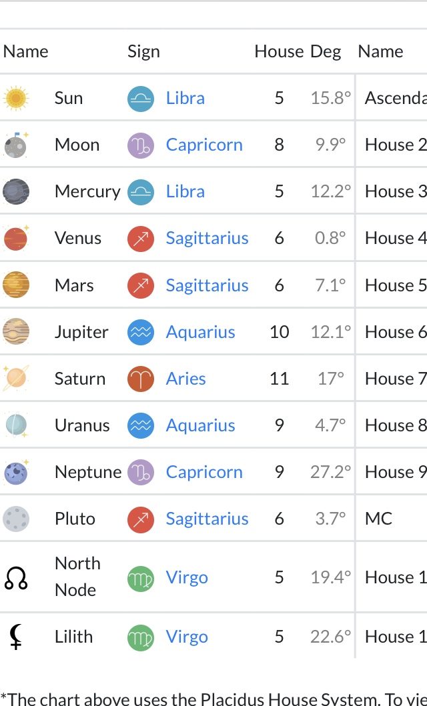The image size is (427, 706).
Task: Click the Aquarius glyph in the Jupiter row
Action: [141, 332]
